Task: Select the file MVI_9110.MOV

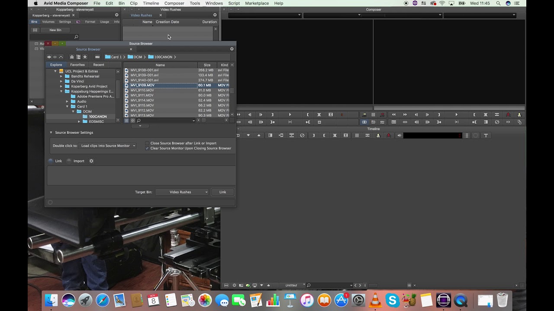Action: click(x=142, y=90)
